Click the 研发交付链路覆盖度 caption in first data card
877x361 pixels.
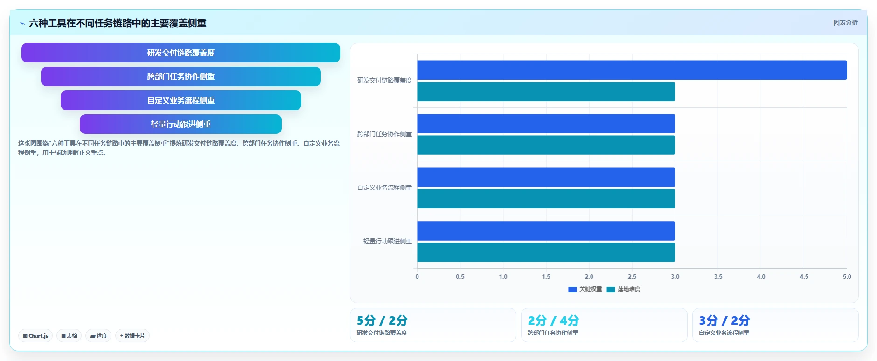tap(382, 333)
